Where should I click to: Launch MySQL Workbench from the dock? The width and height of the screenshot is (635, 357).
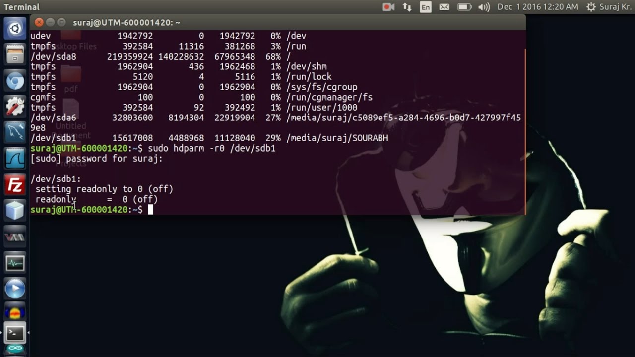coord(15,132)
